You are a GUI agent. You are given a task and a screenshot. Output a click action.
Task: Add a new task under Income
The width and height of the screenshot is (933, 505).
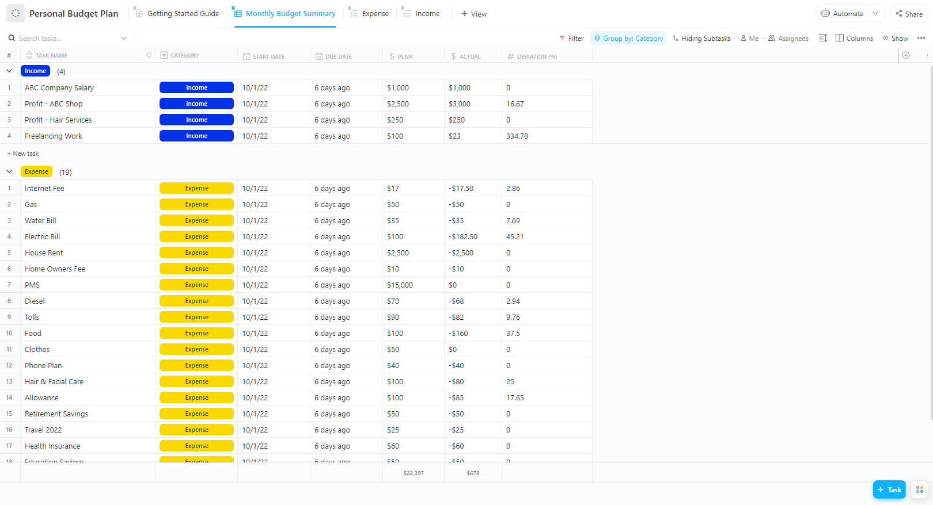click(23, 154)
